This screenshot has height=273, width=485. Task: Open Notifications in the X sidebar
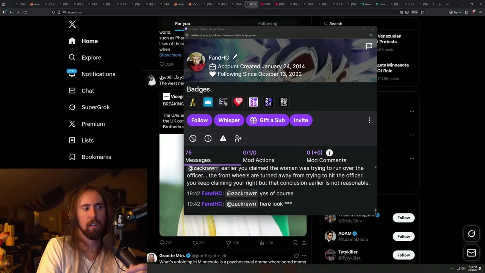[91, 74]
